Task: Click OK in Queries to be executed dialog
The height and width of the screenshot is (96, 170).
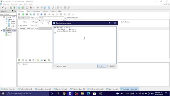Action: (x=101, y=66)
